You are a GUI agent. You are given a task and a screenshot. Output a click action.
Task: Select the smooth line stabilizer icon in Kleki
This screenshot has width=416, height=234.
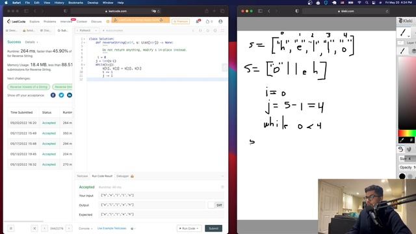400,149
